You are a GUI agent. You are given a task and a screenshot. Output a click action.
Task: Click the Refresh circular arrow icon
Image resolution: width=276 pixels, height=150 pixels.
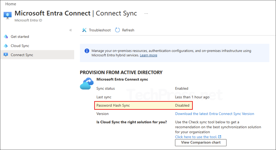coord(118,30)
